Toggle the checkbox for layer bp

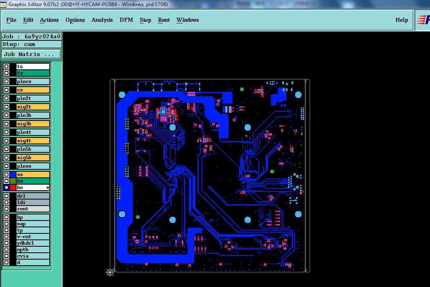6,217
